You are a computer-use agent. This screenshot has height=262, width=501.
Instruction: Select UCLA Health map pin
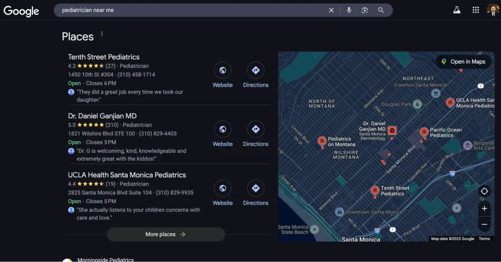pos(450,102)
